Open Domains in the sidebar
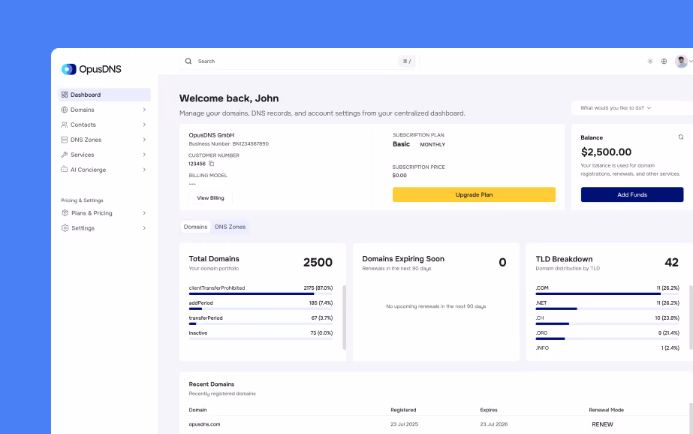The image size is (693, 434). click(x=104, y=110)
